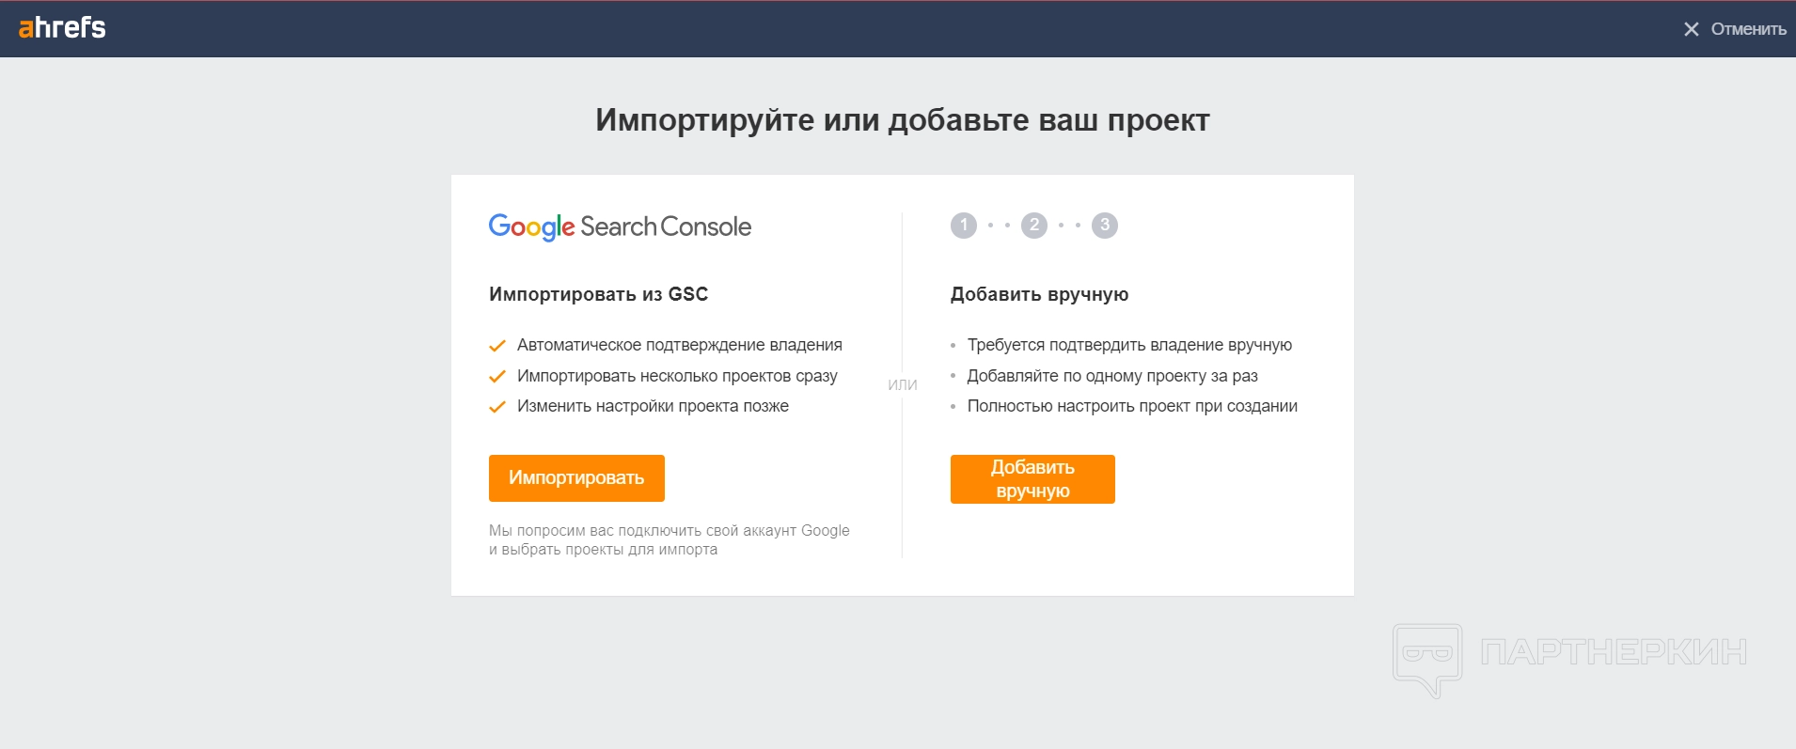Click the step 3 circle indicator
The height and width of the screenshot is (749, 1796).
[1105, 226]
